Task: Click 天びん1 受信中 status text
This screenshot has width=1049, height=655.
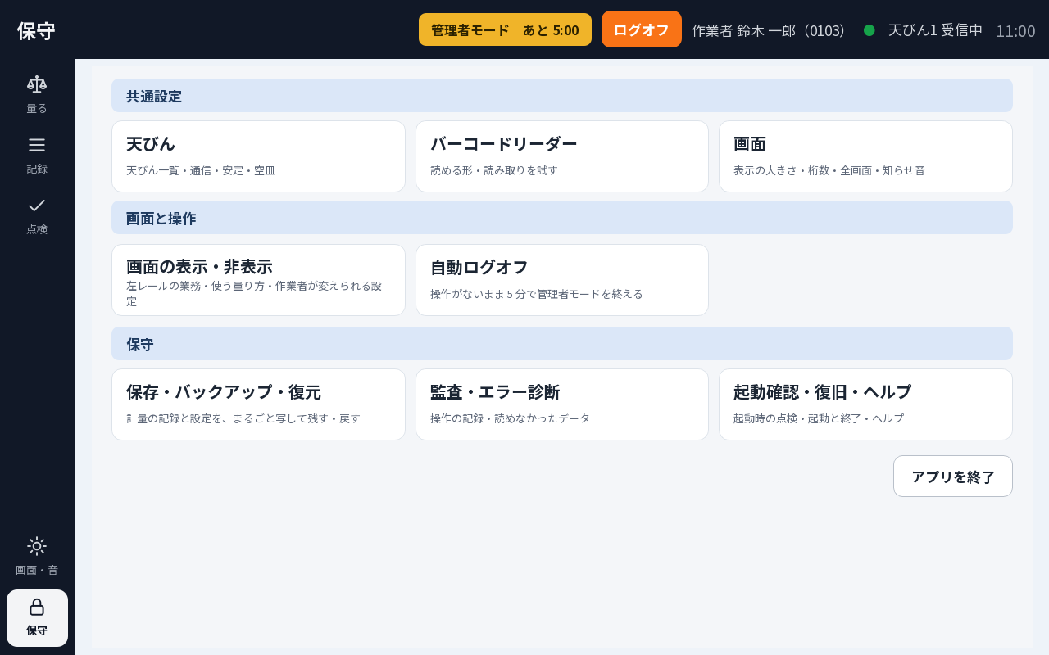Action: [936, 30]
